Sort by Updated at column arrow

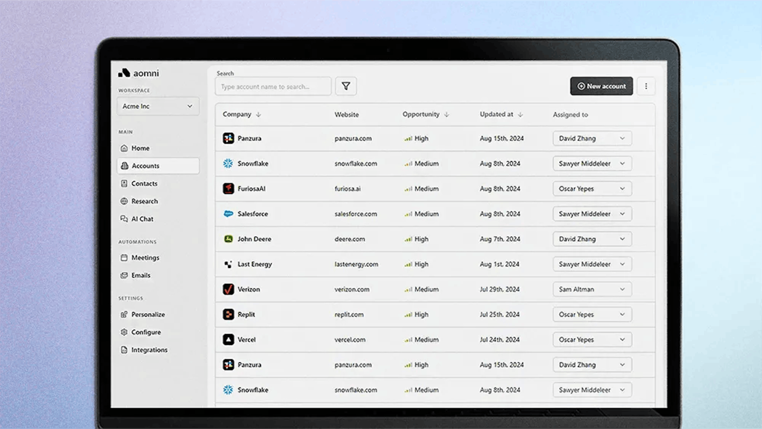(x=520, y=115)
